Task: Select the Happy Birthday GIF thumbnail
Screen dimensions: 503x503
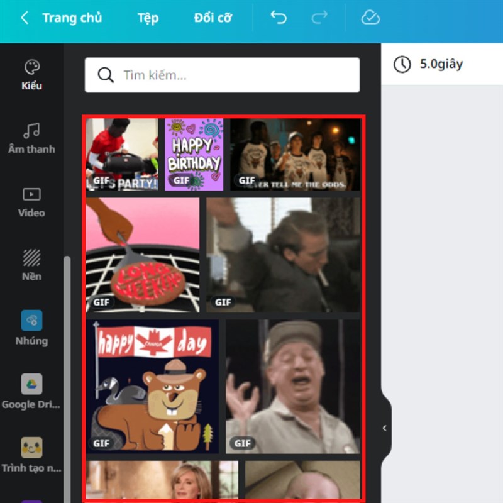Action: coord(192,153)
